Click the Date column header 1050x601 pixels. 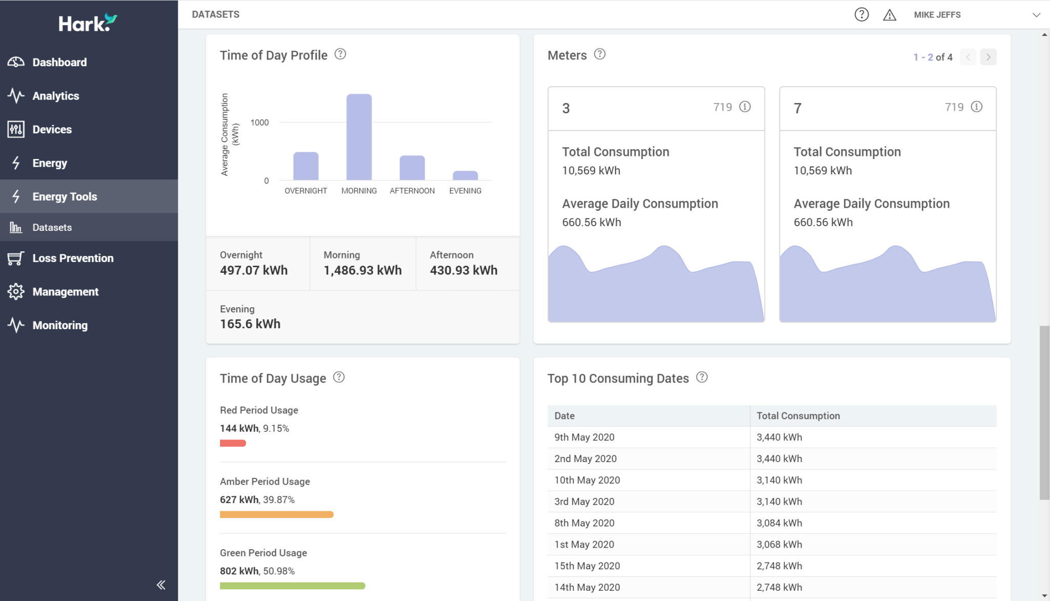tap(649, 416)
